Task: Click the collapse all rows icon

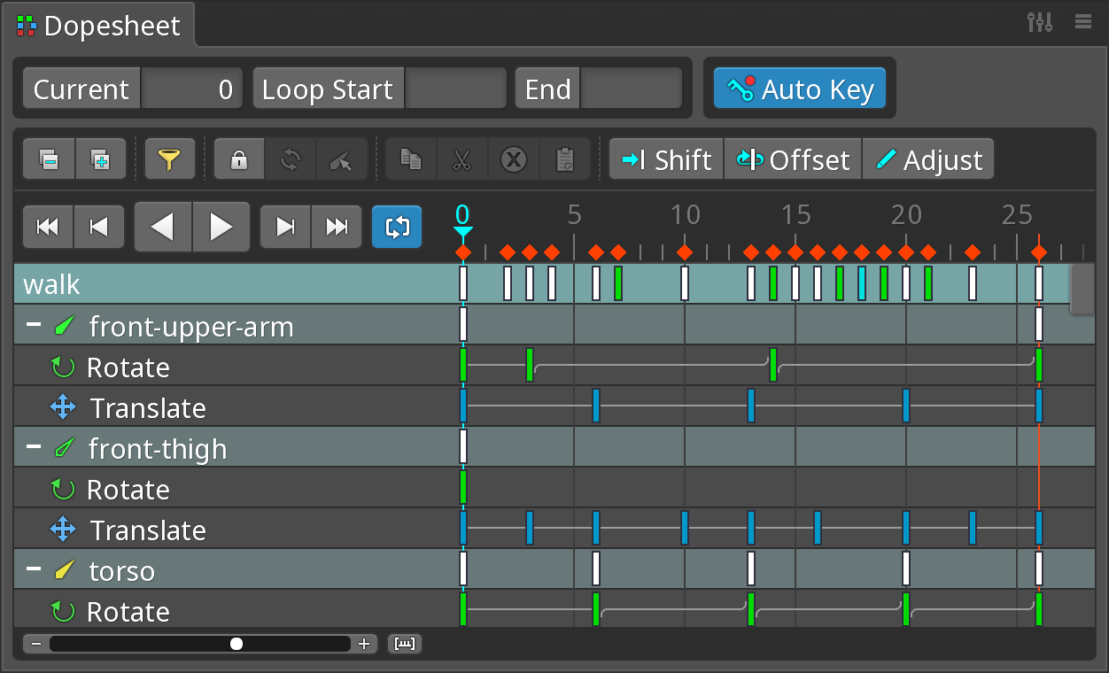Action: (x=50, y=160)
